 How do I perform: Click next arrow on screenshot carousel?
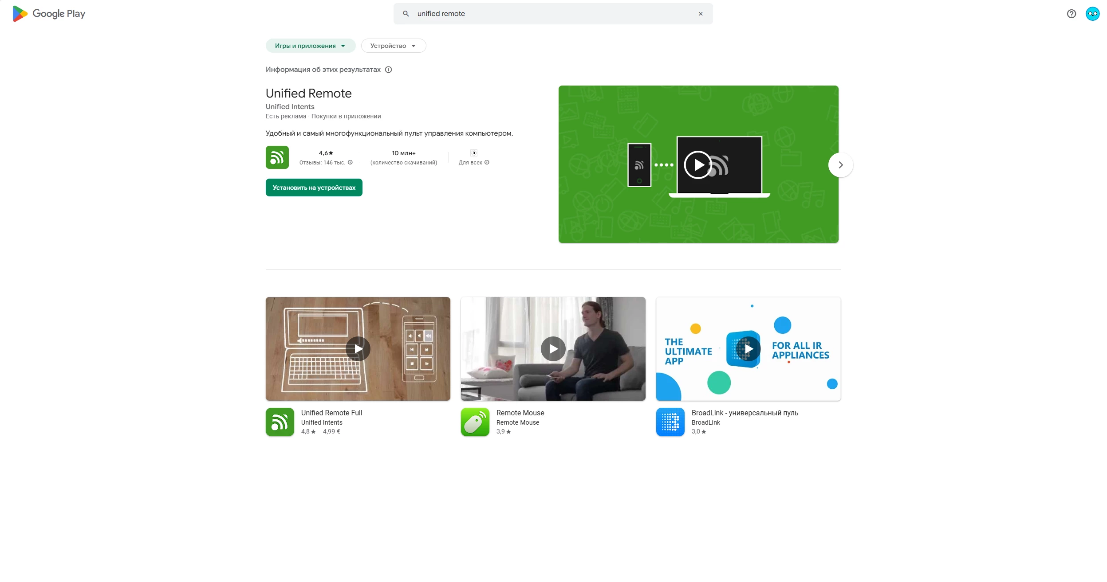840,165
